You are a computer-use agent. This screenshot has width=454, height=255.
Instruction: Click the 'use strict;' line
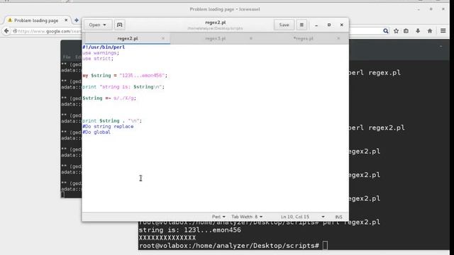pos(98,59)
